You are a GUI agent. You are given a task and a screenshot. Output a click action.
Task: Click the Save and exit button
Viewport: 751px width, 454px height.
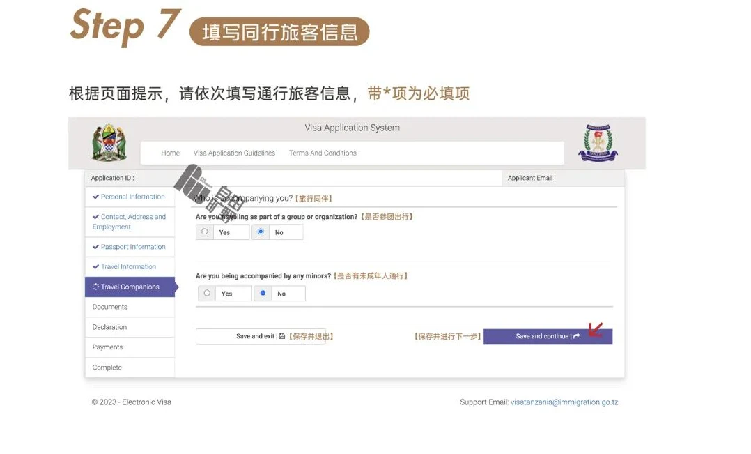click(x=261, y=336)
